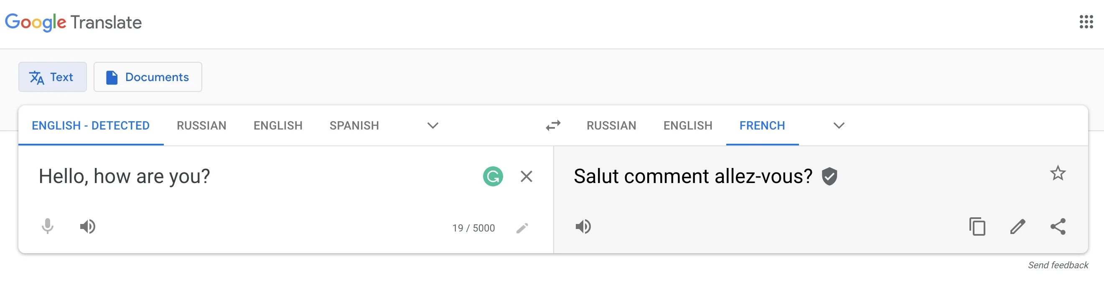
Task: Listen to the source text audio
Action: pos(88,226)
